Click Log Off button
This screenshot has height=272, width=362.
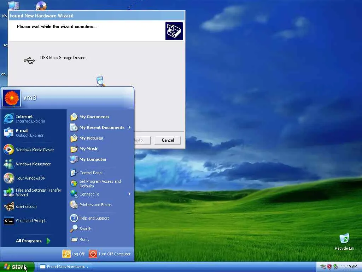tap(74, 254)
